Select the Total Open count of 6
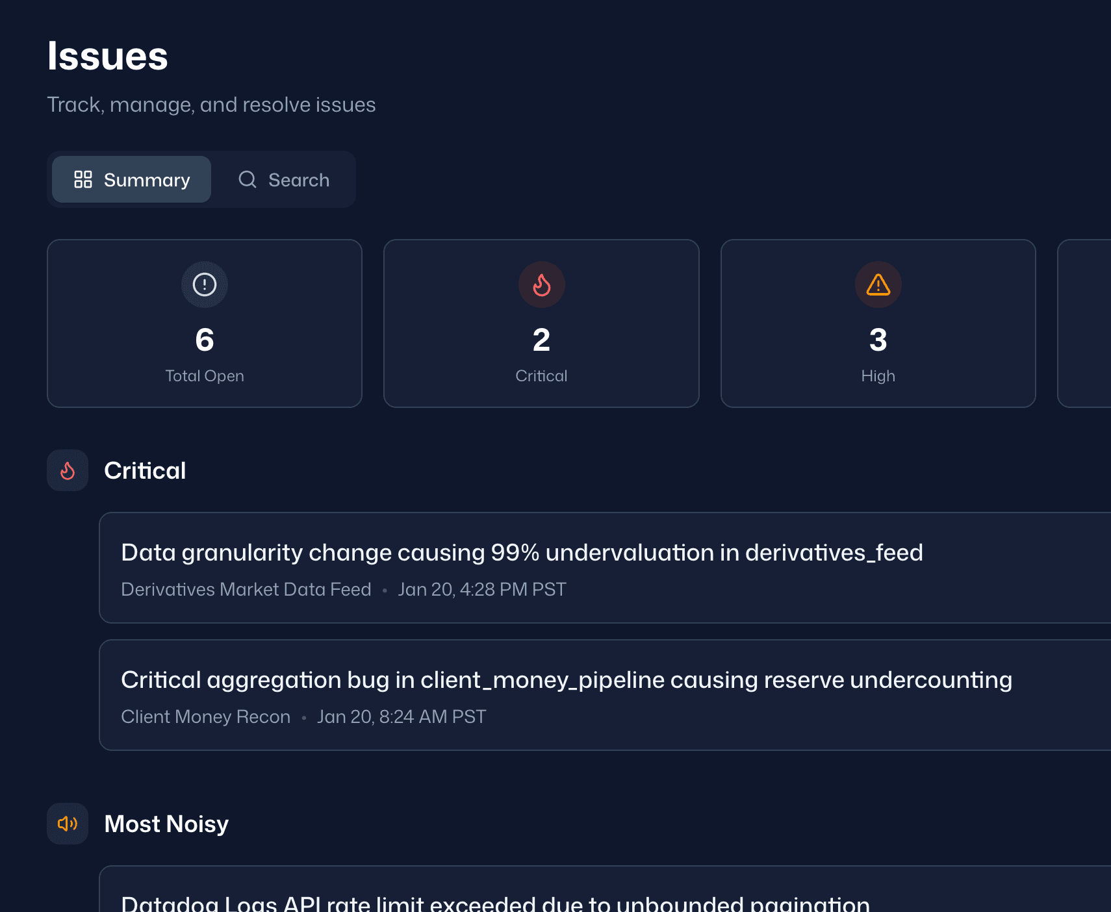Viewport: 1111px width, 912px height. 205,340
